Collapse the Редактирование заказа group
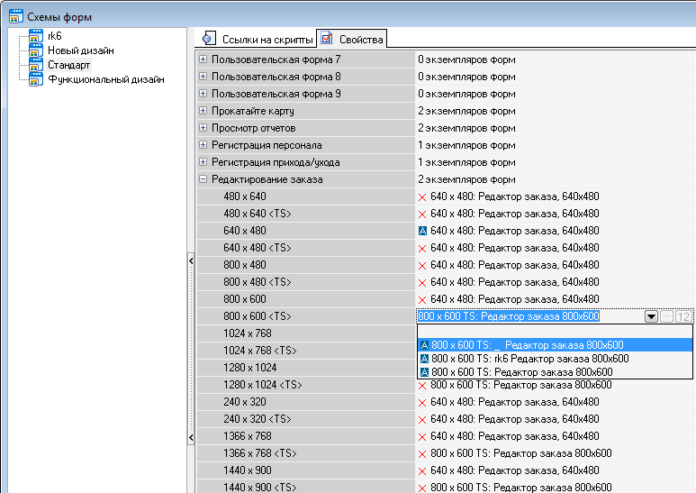Viewport: 696px width, 493px height. 203,179
